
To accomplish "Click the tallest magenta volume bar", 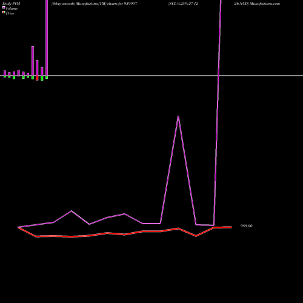I will click(x=47, y=38).
